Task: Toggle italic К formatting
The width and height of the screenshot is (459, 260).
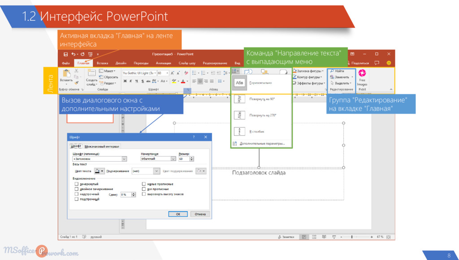Action: pos(130,81)
